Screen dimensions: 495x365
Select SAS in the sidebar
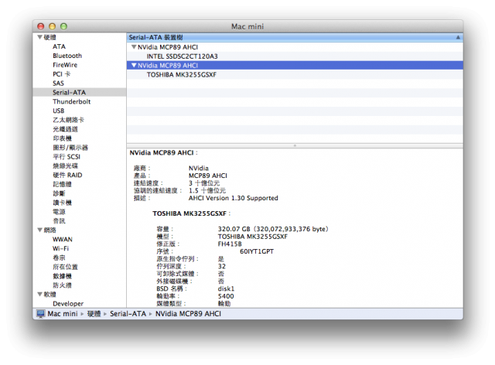point(59,84)
